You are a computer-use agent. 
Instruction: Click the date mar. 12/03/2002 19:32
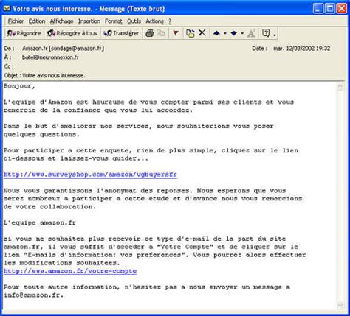point(302,49)
